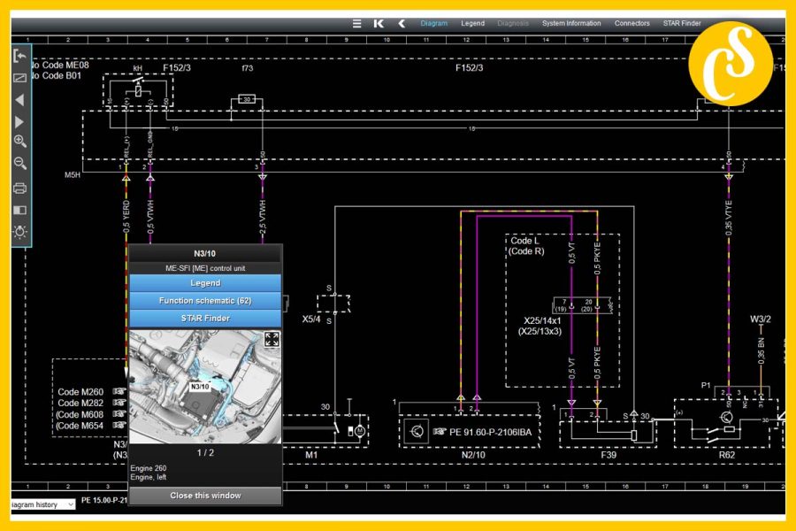
Task: Click the exit diagram icon at sidebar top
Action: tap(20, 56)
